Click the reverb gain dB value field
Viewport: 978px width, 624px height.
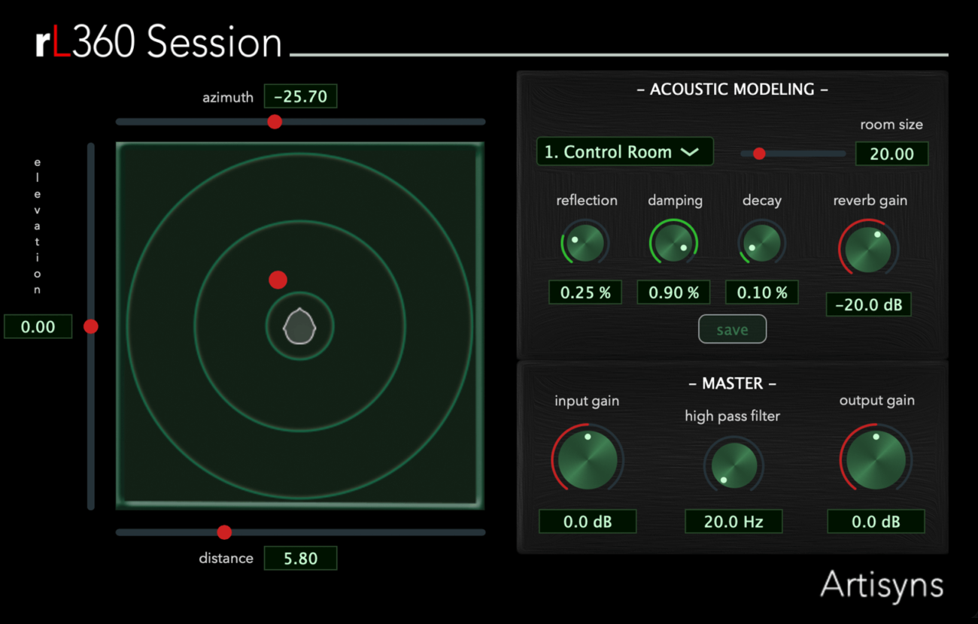coord(868,304)
